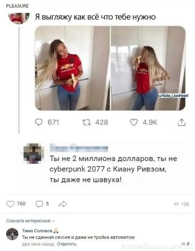Image resolution: width=195 pixels, height=251 pixels.
Task: Click the views eye icon showing 13K
Action: tap(176, 204)
